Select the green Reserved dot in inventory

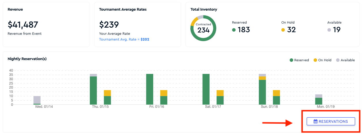(x=234, y=30)
